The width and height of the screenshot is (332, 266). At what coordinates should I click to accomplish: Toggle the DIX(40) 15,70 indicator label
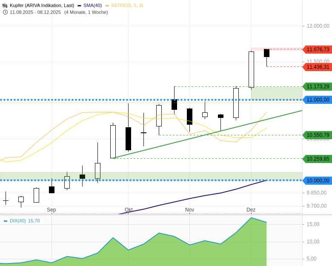pos(25,221)
